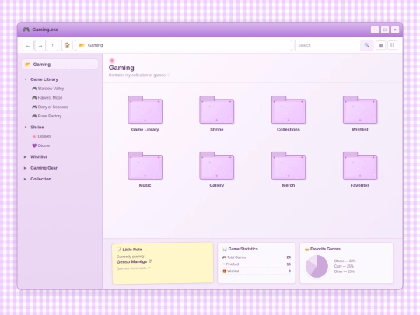This screenshot has height=315, width=420.
Task: Select Otome under Shrine
Action: click(44, 145)
